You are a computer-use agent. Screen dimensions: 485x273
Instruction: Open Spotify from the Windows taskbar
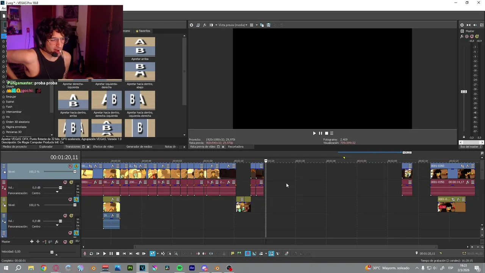click(180, 268)
